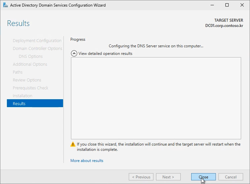Click the TARGET SERVER label
This screenshot has width=250, height=184.
coord(229,20)
